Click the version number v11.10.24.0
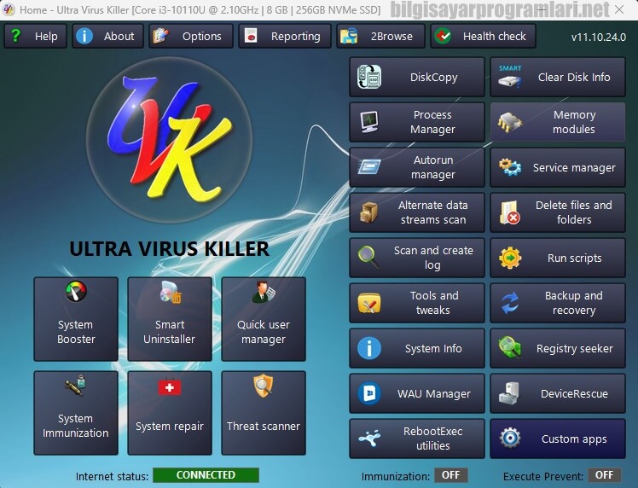The width and height of the screenshot is (638, 488). 599,37
